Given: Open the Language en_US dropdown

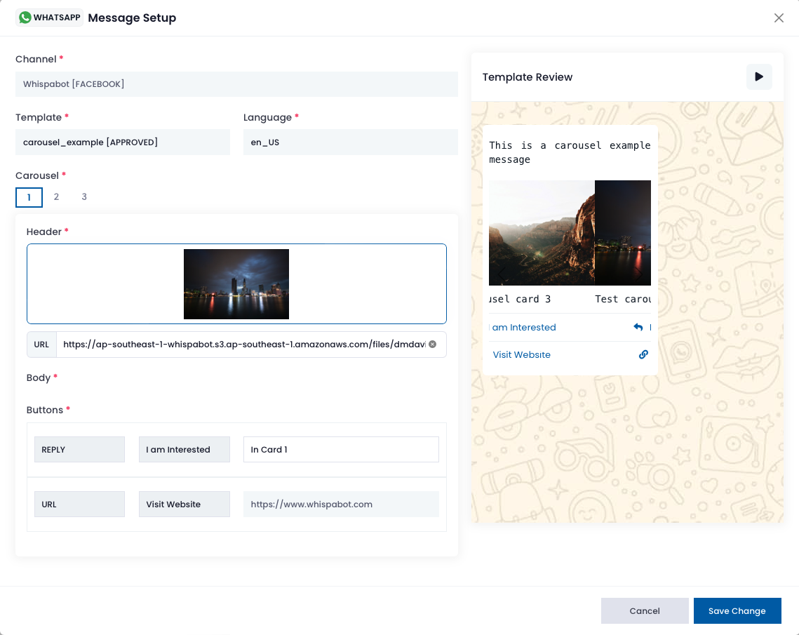Looking at the screenshot, I should (351, 142).
